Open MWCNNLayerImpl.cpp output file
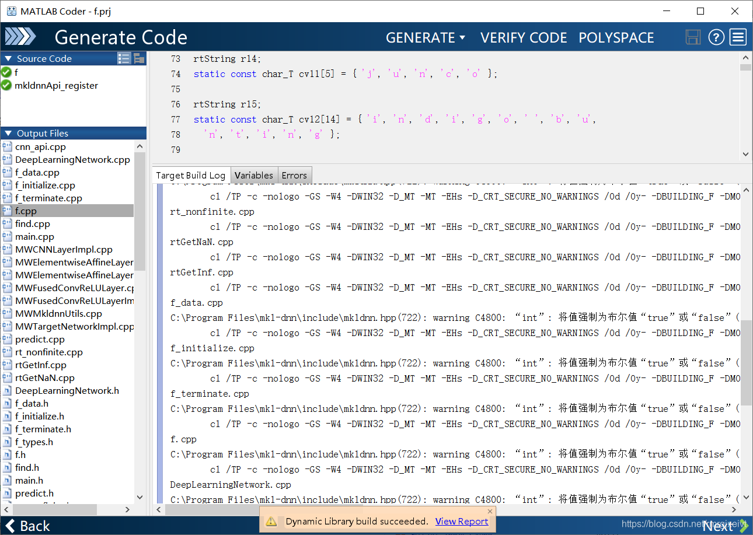This screenshot has width=753, height=535. pos(64,250)
